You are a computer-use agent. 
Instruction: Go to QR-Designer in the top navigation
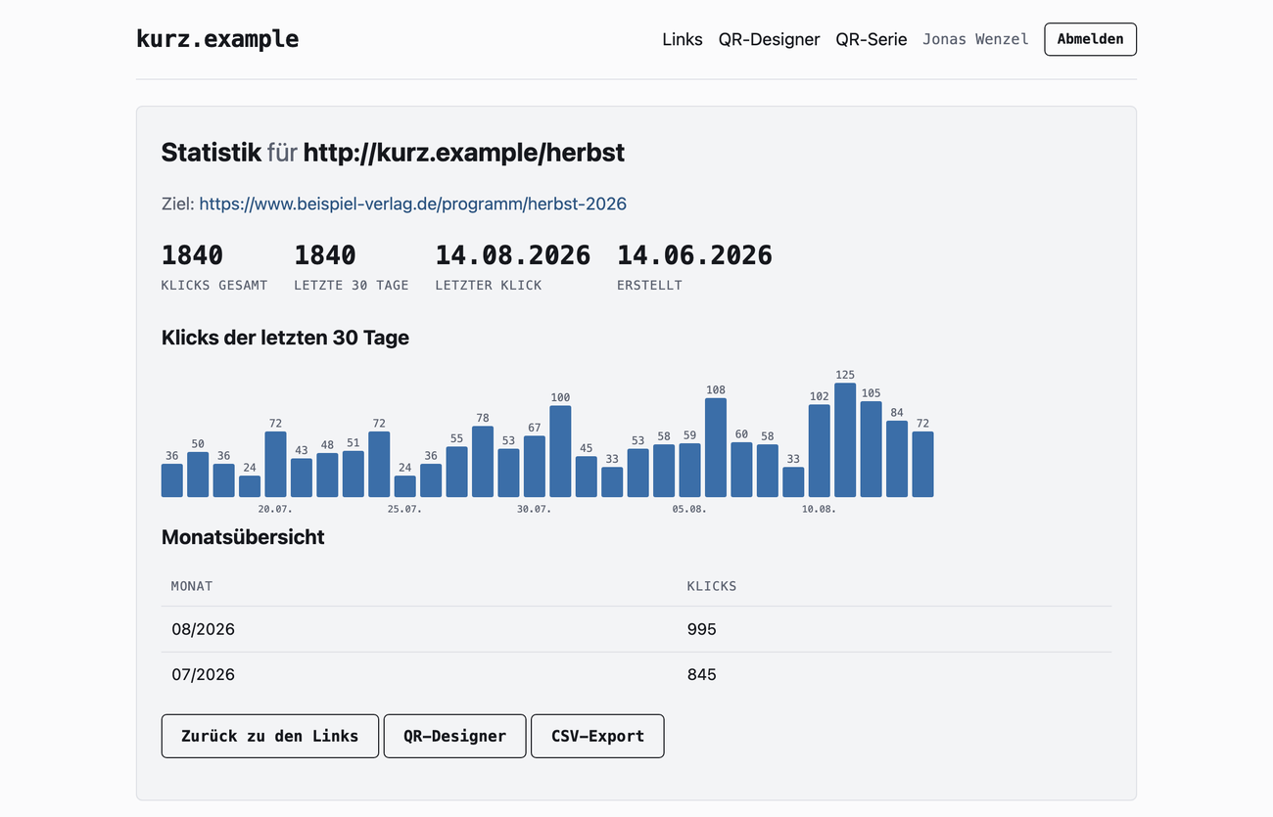[769, 39]
